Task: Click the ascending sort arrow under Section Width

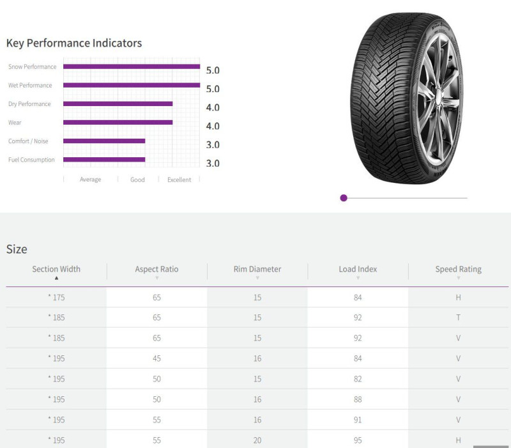Action: coord(56,278)
